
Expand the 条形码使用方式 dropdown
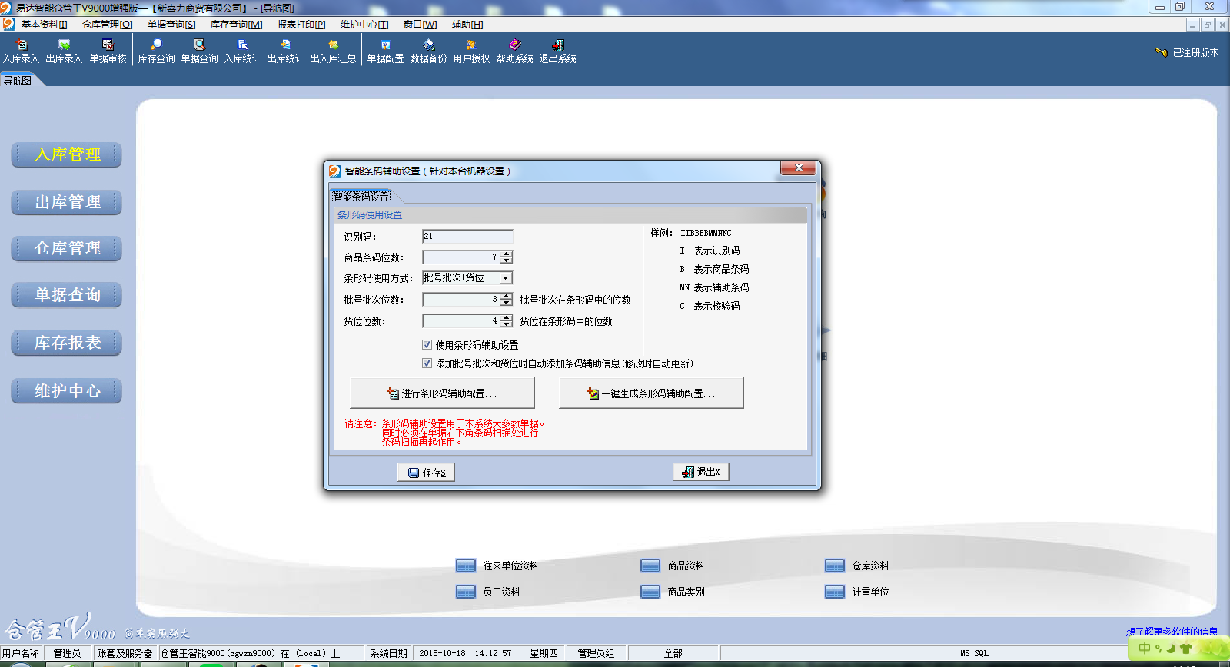[505, 278]
